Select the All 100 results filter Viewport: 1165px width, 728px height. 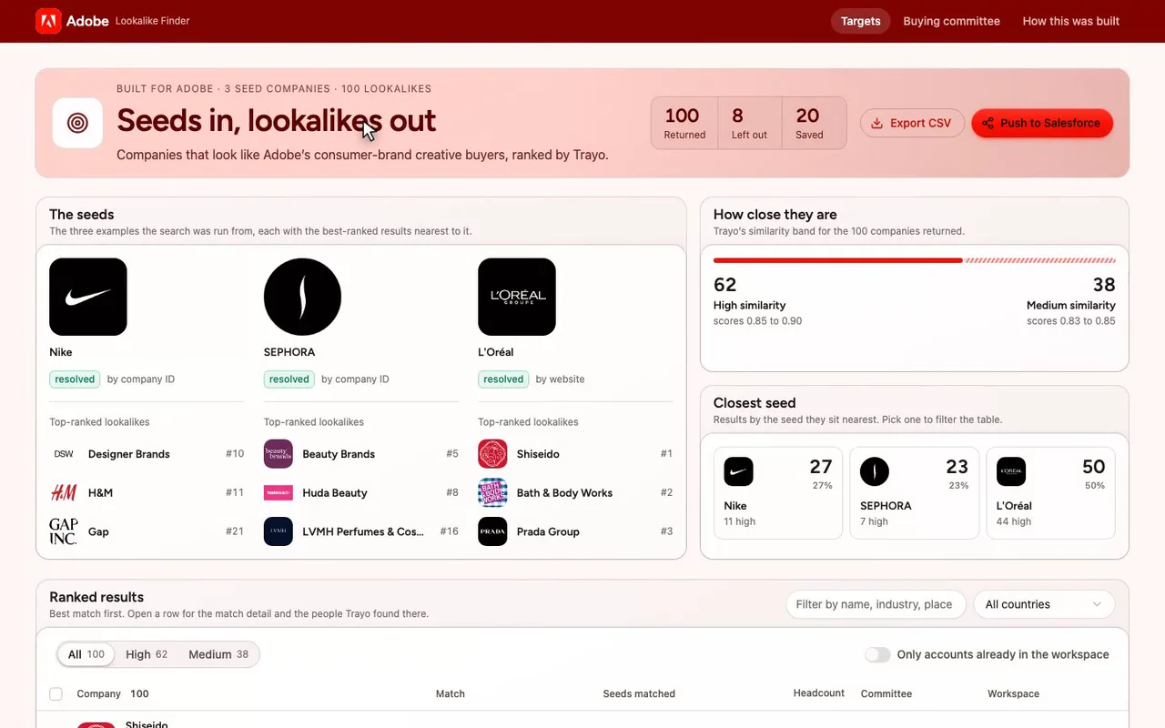pyautogui.click(x=86, y=654)
